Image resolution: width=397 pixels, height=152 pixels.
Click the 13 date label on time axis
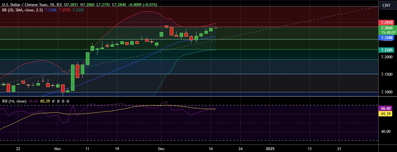tap(309, 148)
